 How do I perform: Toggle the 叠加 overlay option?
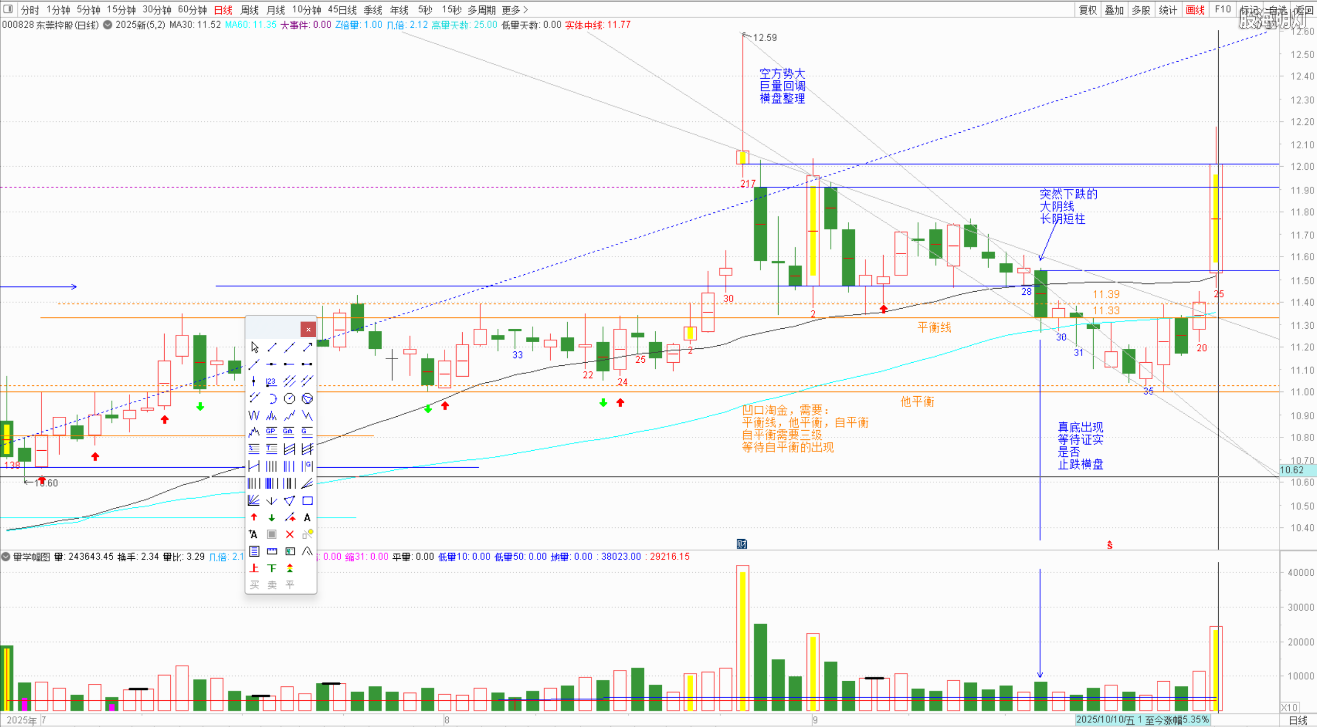pyautogui.click(x=1114, y=10)
